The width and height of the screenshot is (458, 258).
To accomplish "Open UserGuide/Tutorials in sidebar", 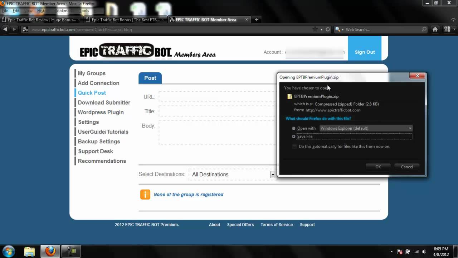I will click(103, 132).
